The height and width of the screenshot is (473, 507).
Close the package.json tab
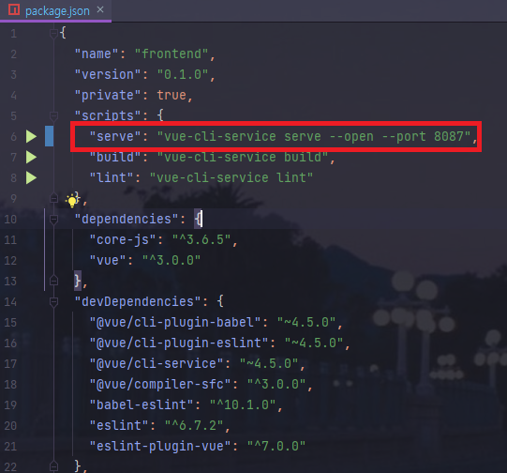point(100,10)
